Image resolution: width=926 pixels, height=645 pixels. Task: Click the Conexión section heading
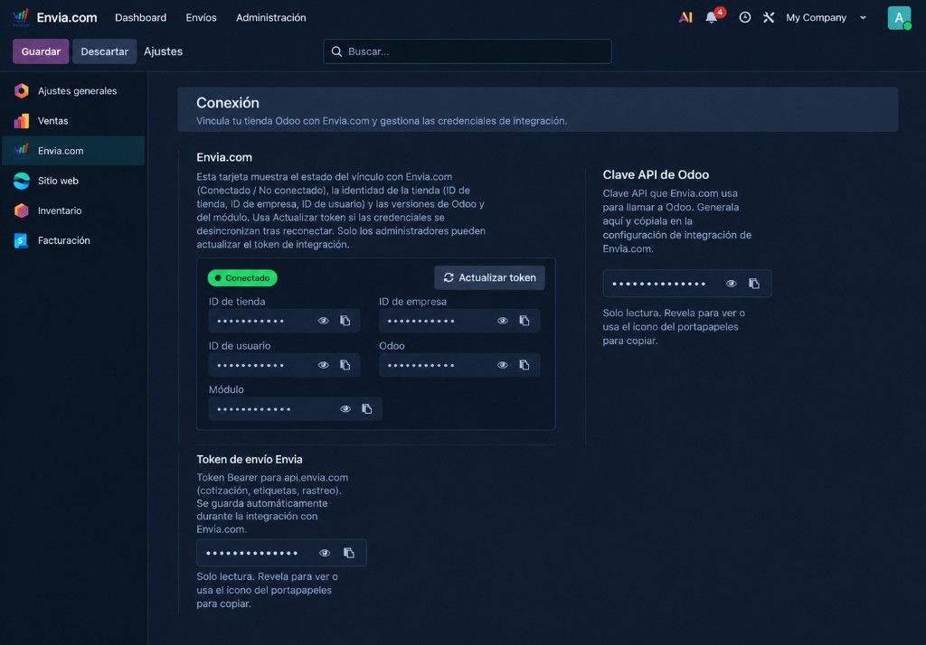pyautogui.click(x=228, y=103)
